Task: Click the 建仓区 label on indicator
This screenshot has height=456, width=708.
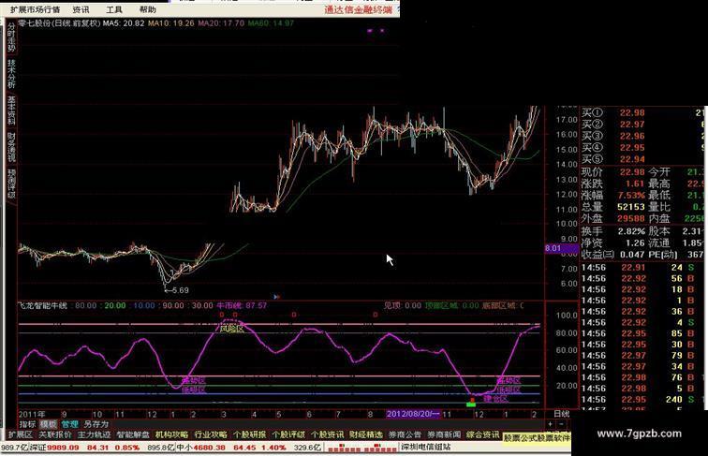Action: [495, 399]
